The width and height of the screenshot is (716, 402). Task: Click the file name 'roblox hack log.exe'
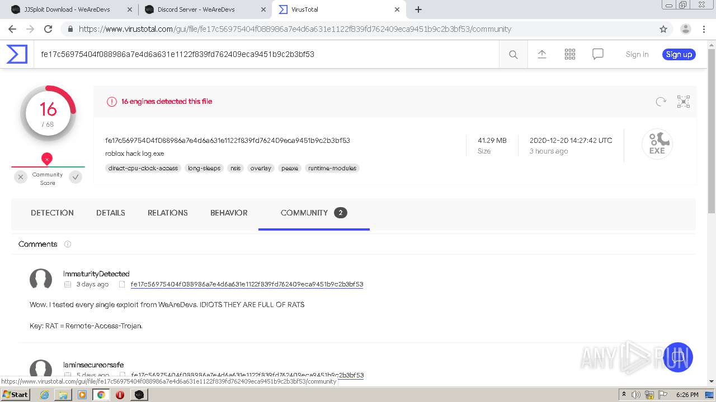(x=135, y=154)
